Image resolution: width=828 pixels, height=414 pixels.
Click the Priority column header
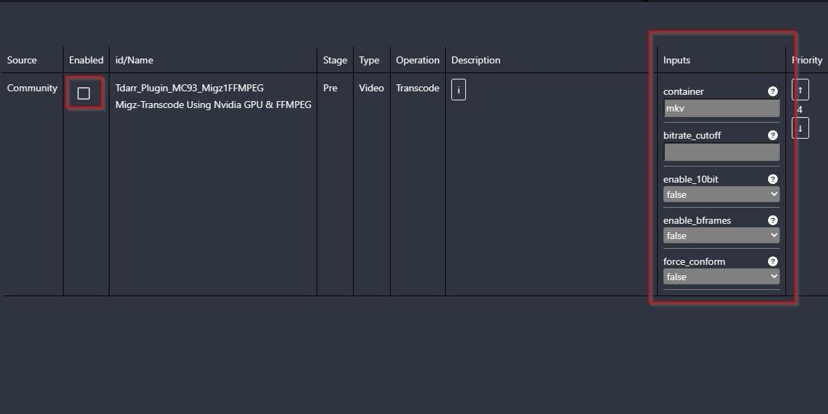pos(807,60)
